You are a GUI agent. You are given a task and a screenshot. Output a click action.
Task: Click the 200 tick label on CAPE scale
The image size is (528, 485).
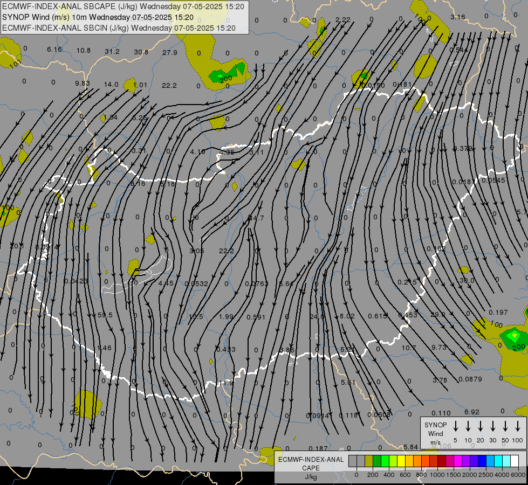373,475
